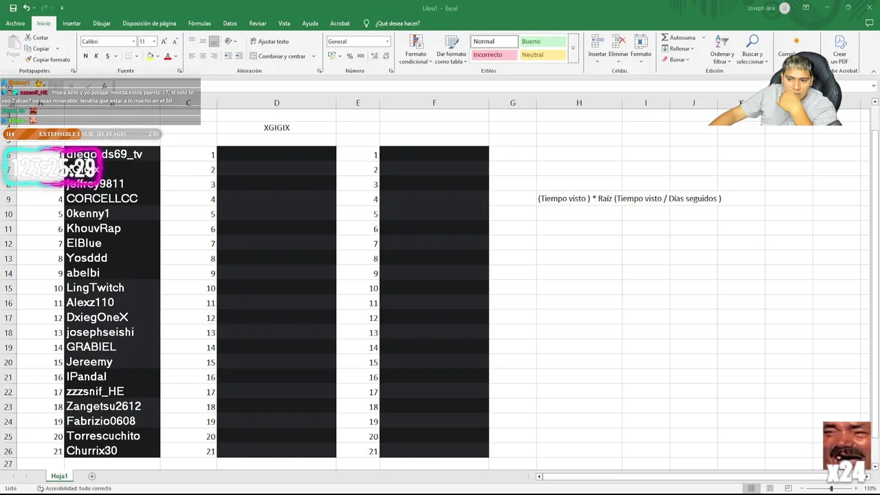The height and width of the screenshot is (495, 880).
Task: Toggle bottom align button
Action: coord(214,41)
